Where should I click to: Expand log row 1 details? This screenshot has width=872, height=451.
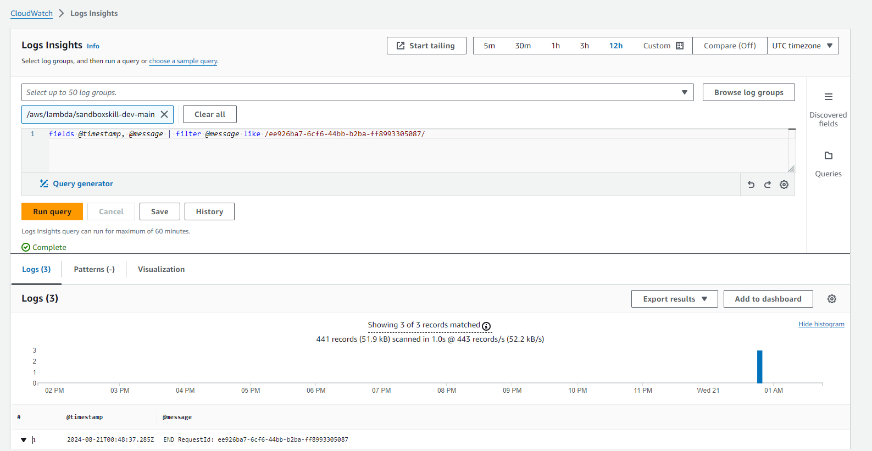(x=24, y=439)
